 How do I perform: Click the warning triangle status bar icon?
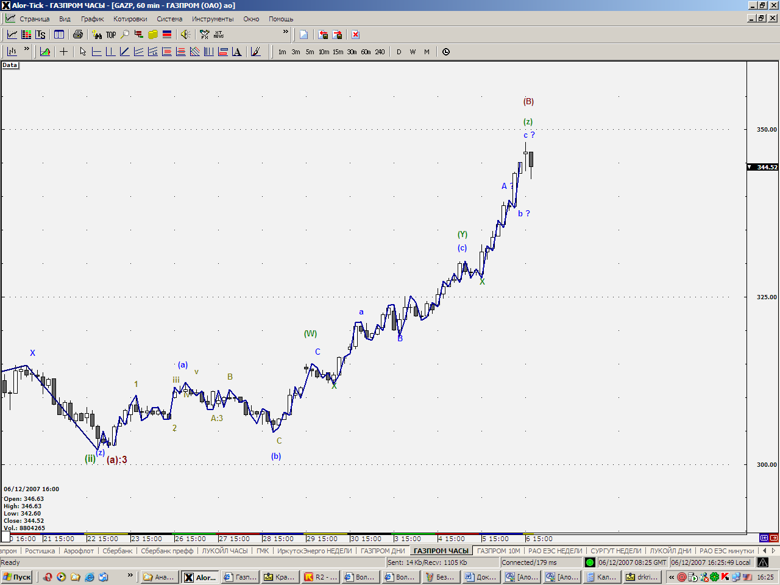coord(762,562)
